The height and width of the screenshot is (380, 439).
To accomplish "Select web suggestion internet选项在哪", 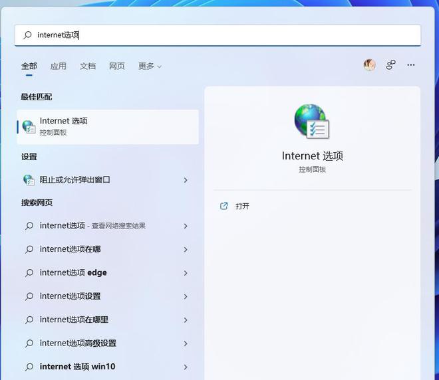I will (108, 249).
